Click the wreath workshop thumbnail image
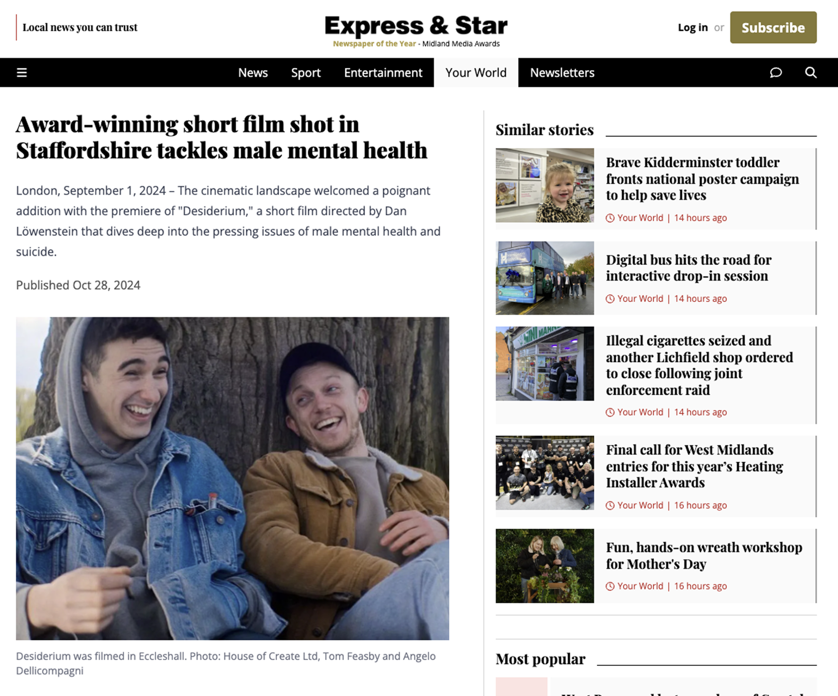838x696 pixels. [545, 566]
